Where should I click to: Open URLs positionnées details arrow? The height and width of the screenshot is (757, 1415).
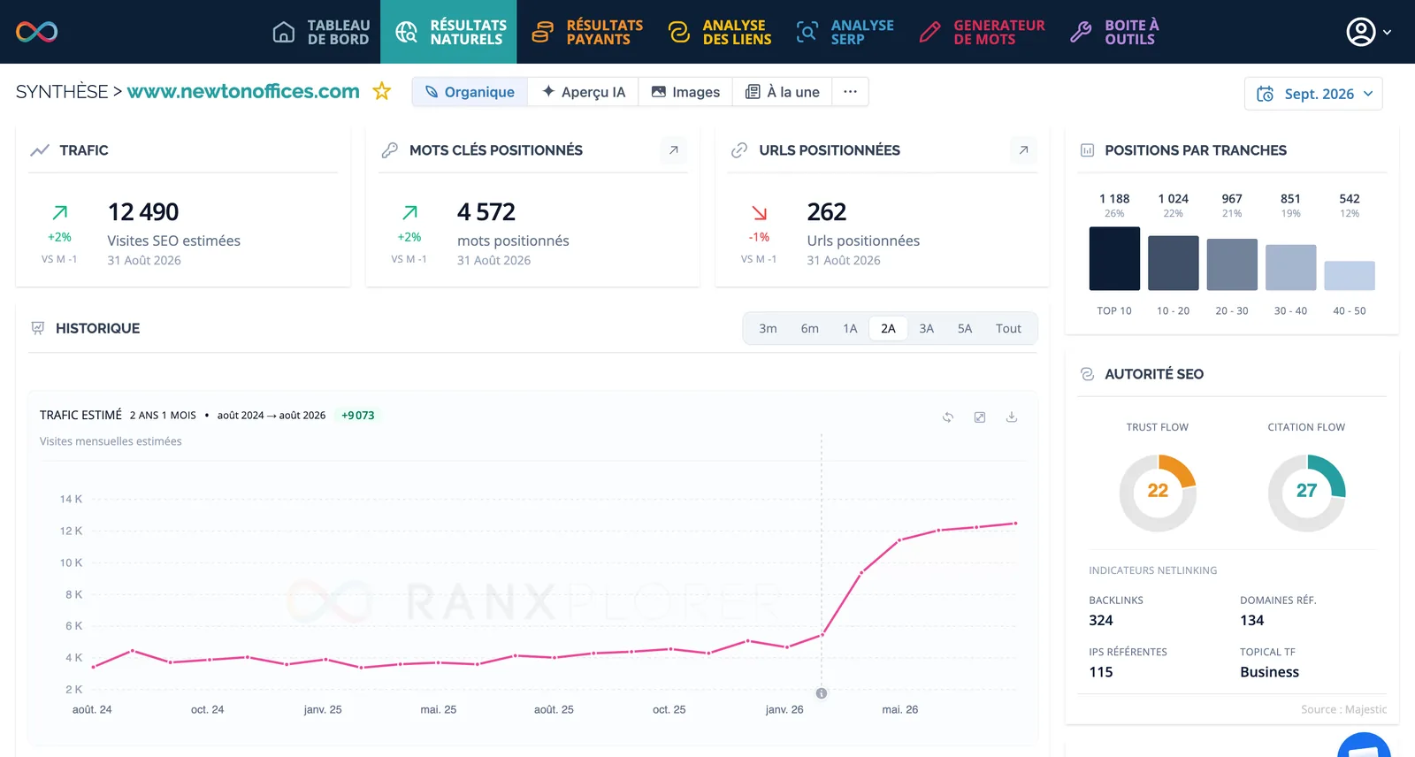pyautogui.click(x=1023, y=150)
